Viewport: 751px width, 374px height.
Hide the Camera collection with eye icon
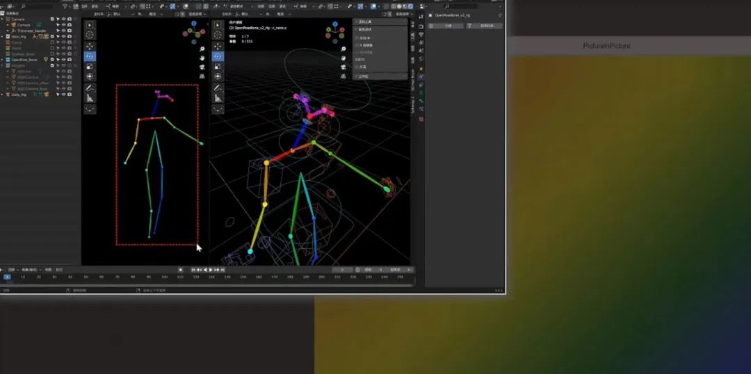coord(64,19)
